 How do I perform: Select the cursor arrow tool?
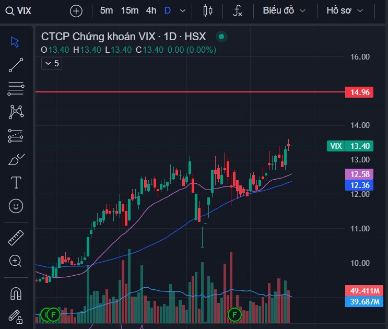pyautogui.click(x=16, y=42)
